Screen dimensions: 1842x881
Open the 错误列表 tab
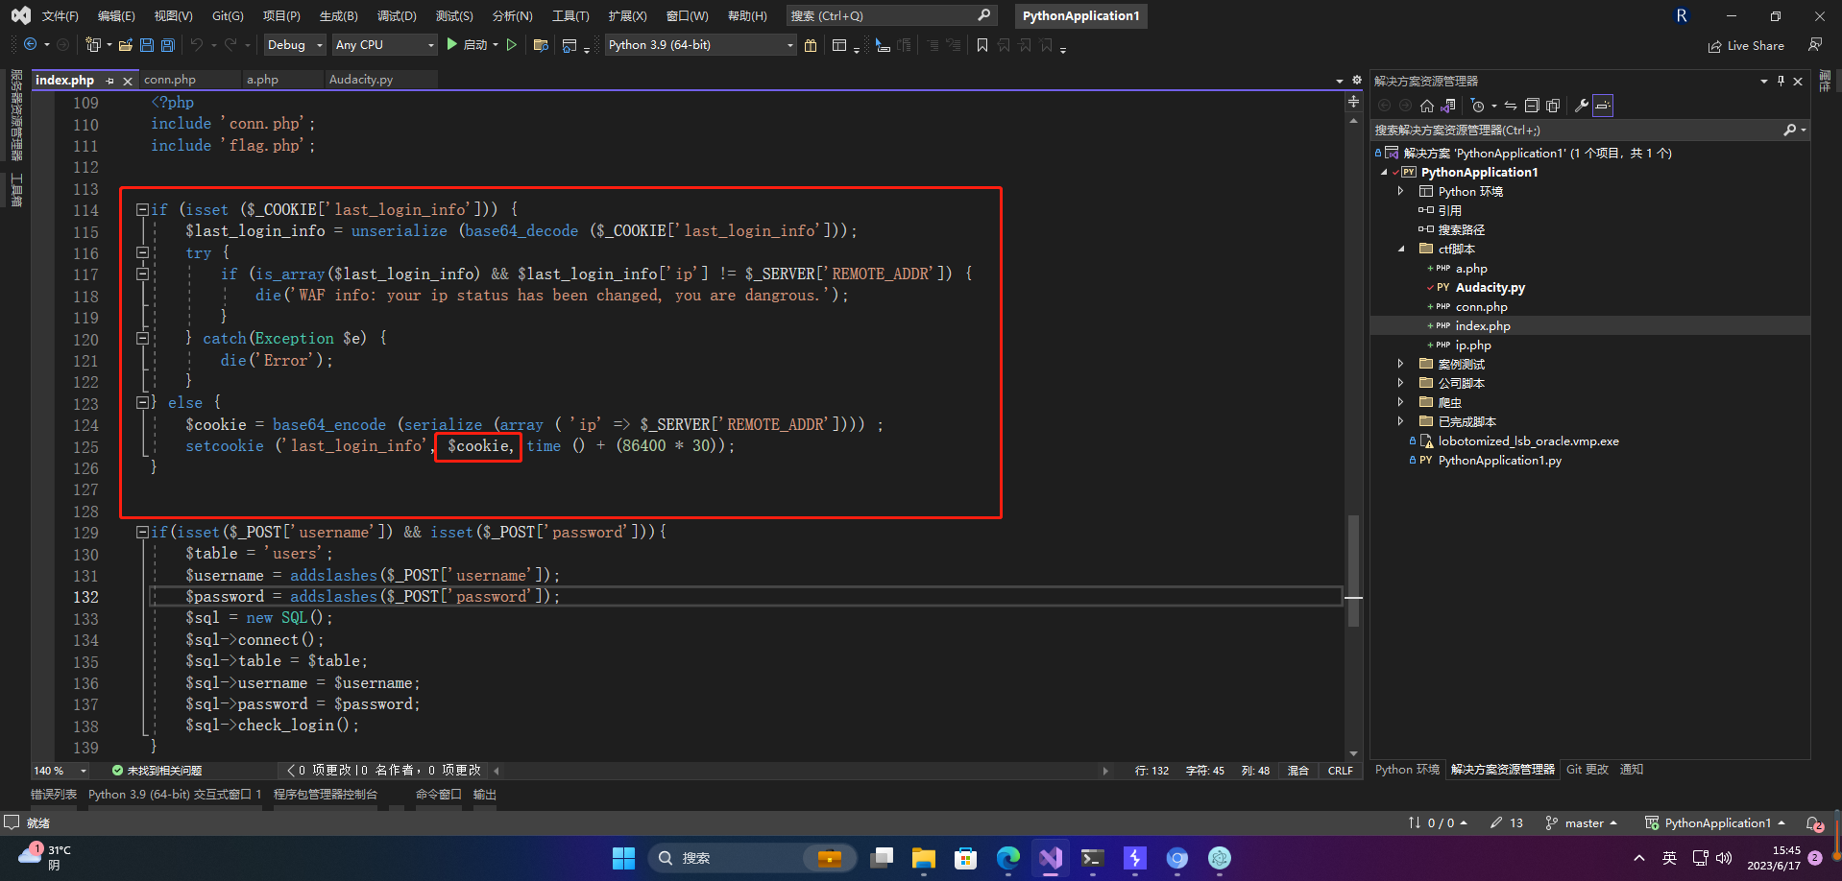54,795
